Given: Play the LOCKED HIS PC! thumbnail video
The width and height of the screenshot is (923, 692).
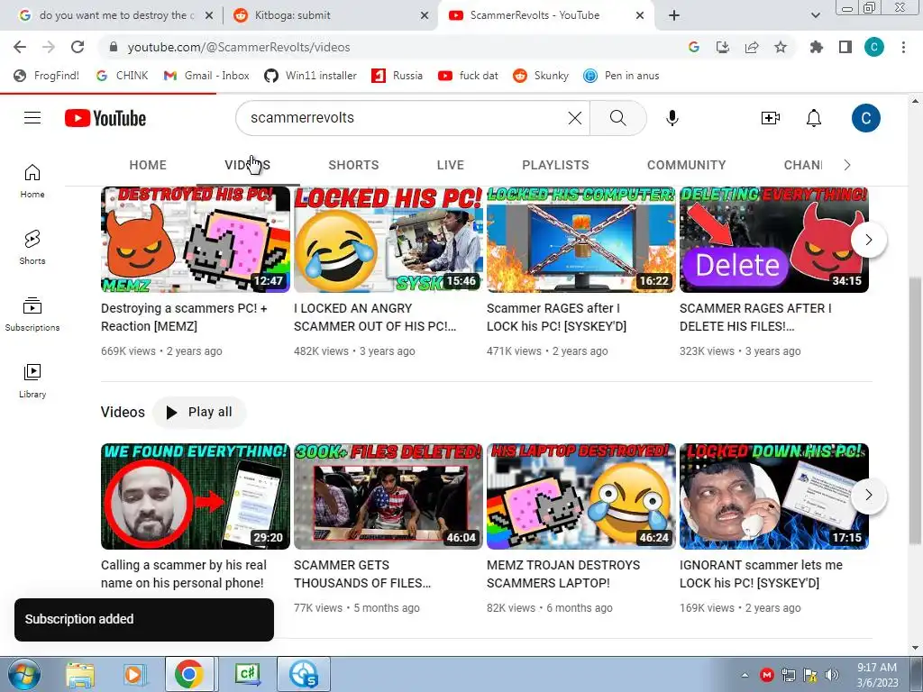Looking at the screenshot, I should [388, 240].
